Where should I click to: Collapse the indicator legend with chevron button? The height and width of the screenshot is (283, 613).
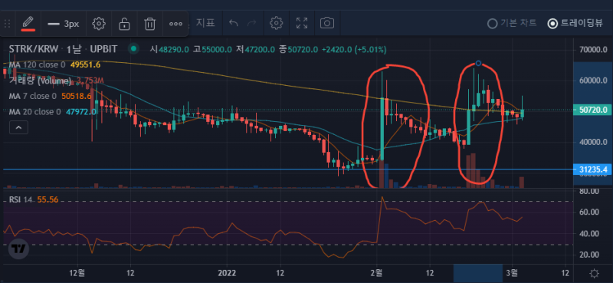19,127
